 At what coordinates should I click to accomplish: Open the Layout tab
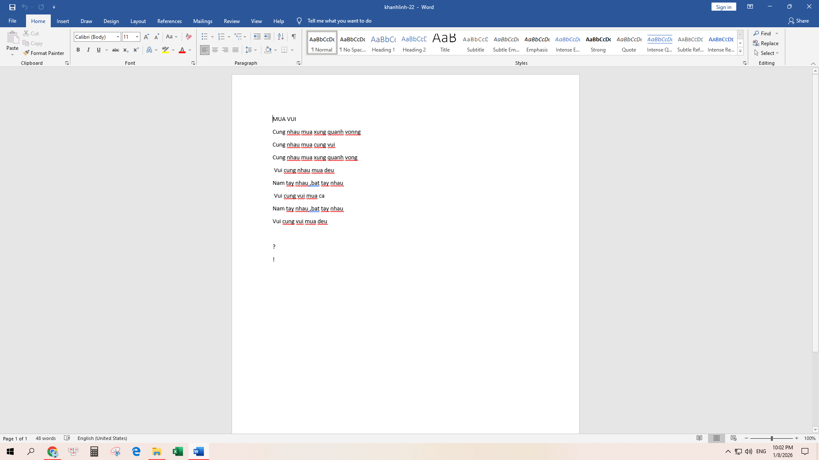click(x=138, y=21)
